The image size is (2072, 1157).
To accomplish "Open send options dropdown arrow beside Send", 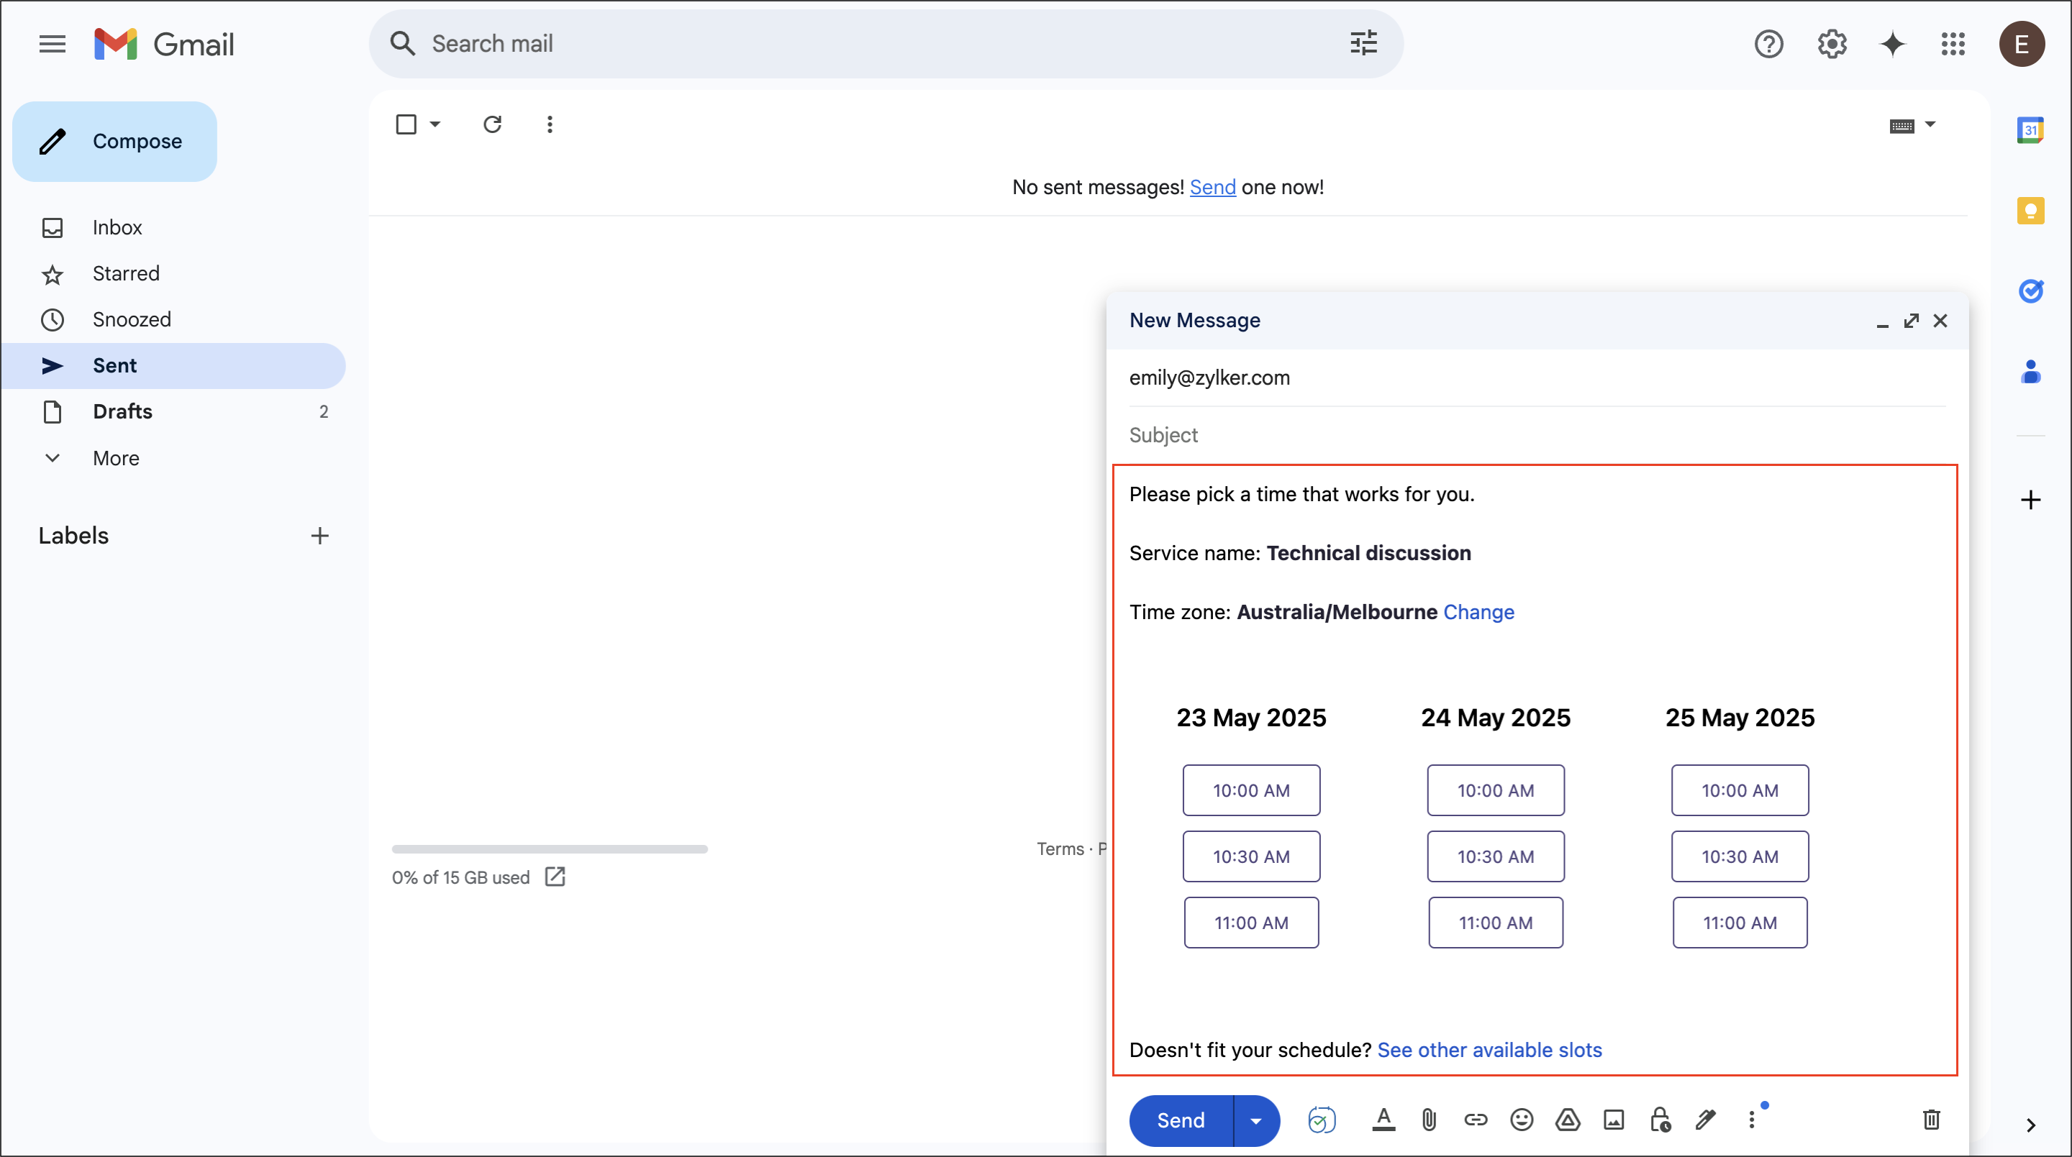I will (1255, 1121).
